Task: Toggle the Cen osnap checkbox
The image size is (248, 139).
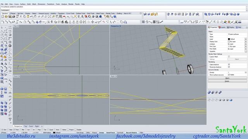Action: [x=26, y=130]
